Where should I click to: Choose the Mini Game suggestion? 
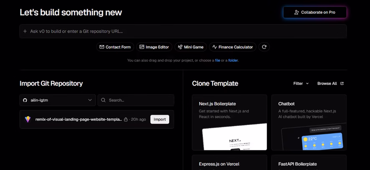[x=191, y=47]
